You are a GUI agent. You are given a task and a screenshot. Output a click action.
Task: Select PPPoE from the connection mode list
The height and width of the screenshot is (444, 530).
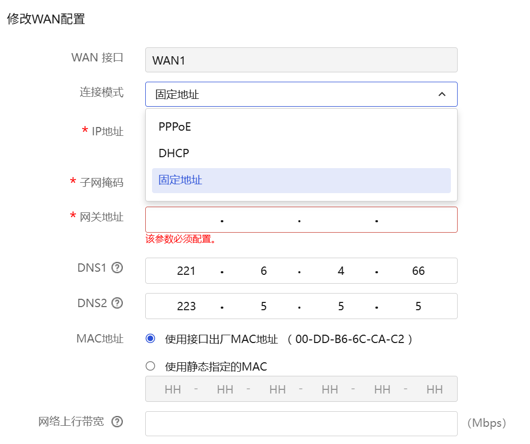point(175,126)
